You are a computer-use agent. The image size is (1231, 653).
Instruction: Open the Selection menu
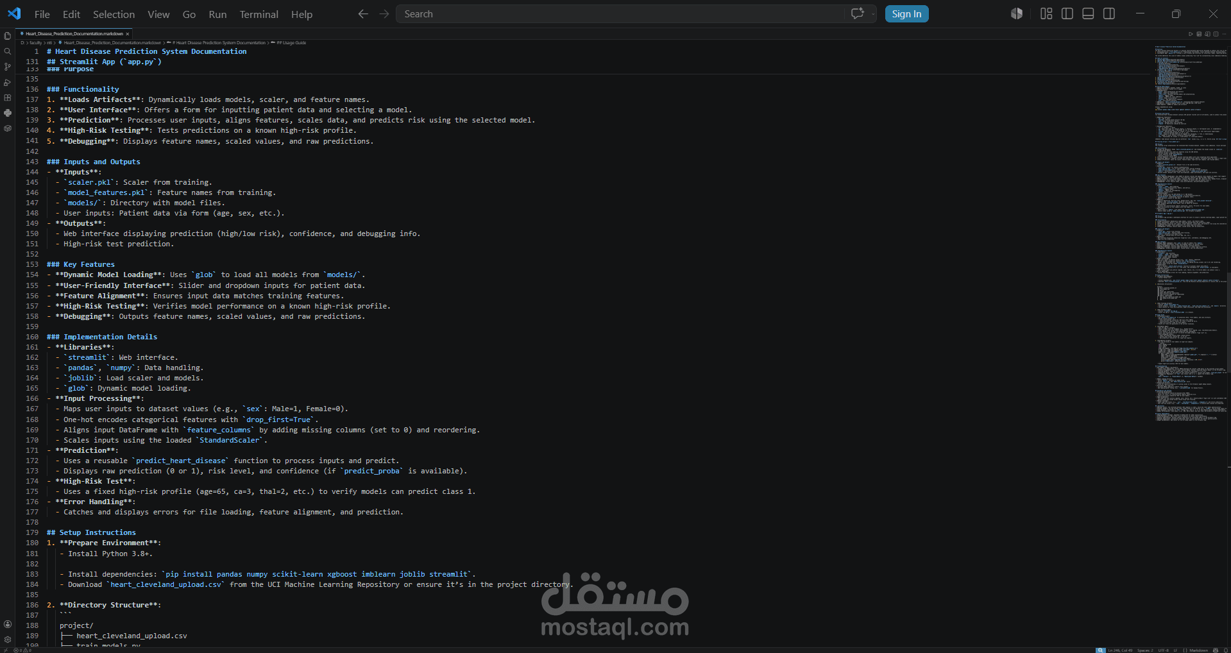tap(114, 14)
